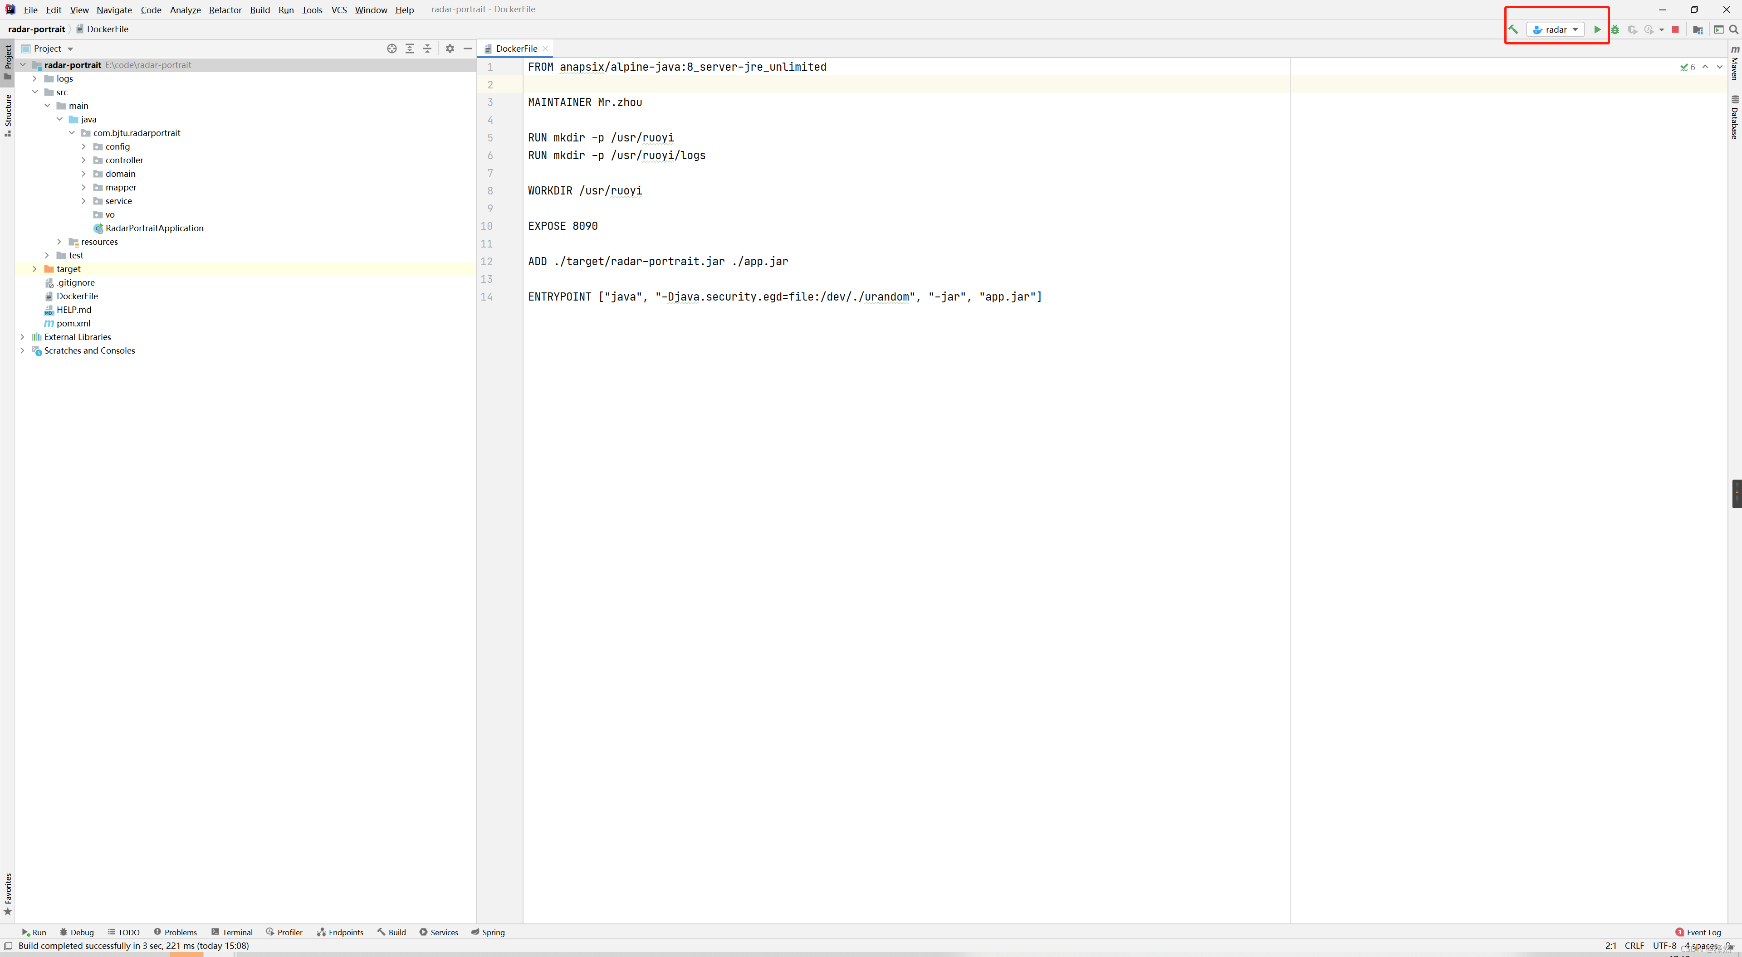
Task: Open the radar run configuration dropdown
Action: 1555,29
